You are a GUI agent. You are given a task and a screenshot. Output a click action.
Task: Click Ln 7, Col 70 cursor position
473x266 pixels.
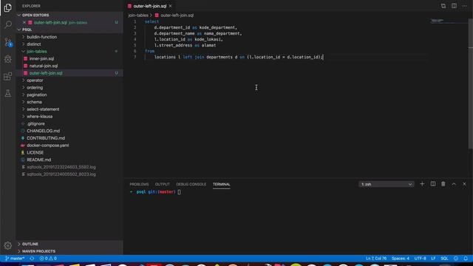tap(376, 259)
